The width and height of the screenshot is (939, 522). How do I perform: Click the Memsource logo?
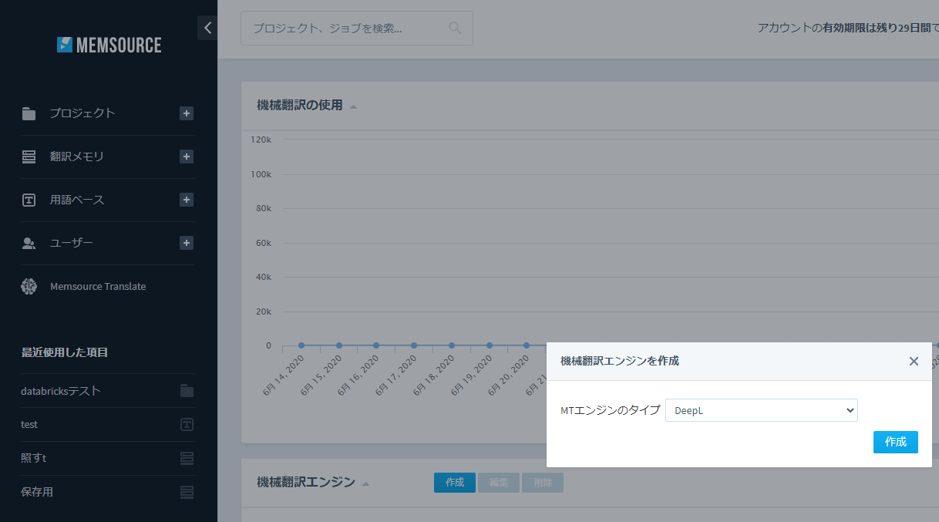click(x=109, y=45)
